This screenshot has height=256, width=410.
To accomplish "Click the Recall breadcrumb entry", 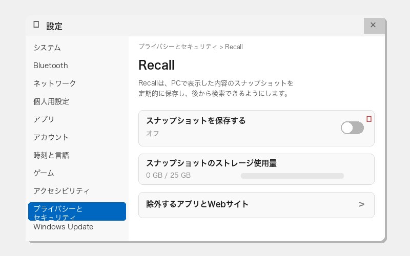I will pyautogui.click(x=234, y=47).
